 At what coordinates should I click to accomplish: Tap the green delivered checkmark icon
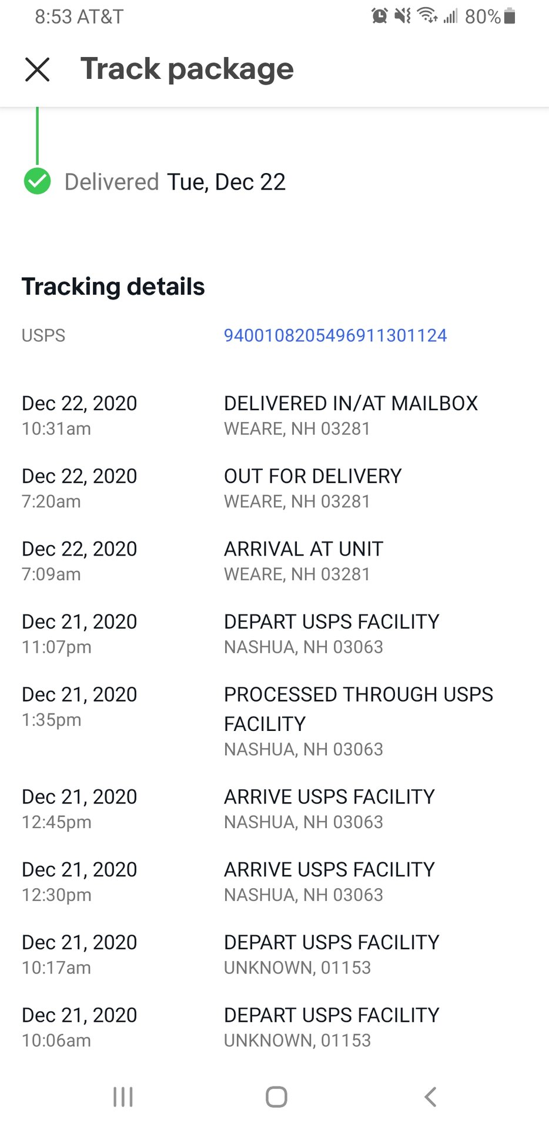tap(37, 181)
